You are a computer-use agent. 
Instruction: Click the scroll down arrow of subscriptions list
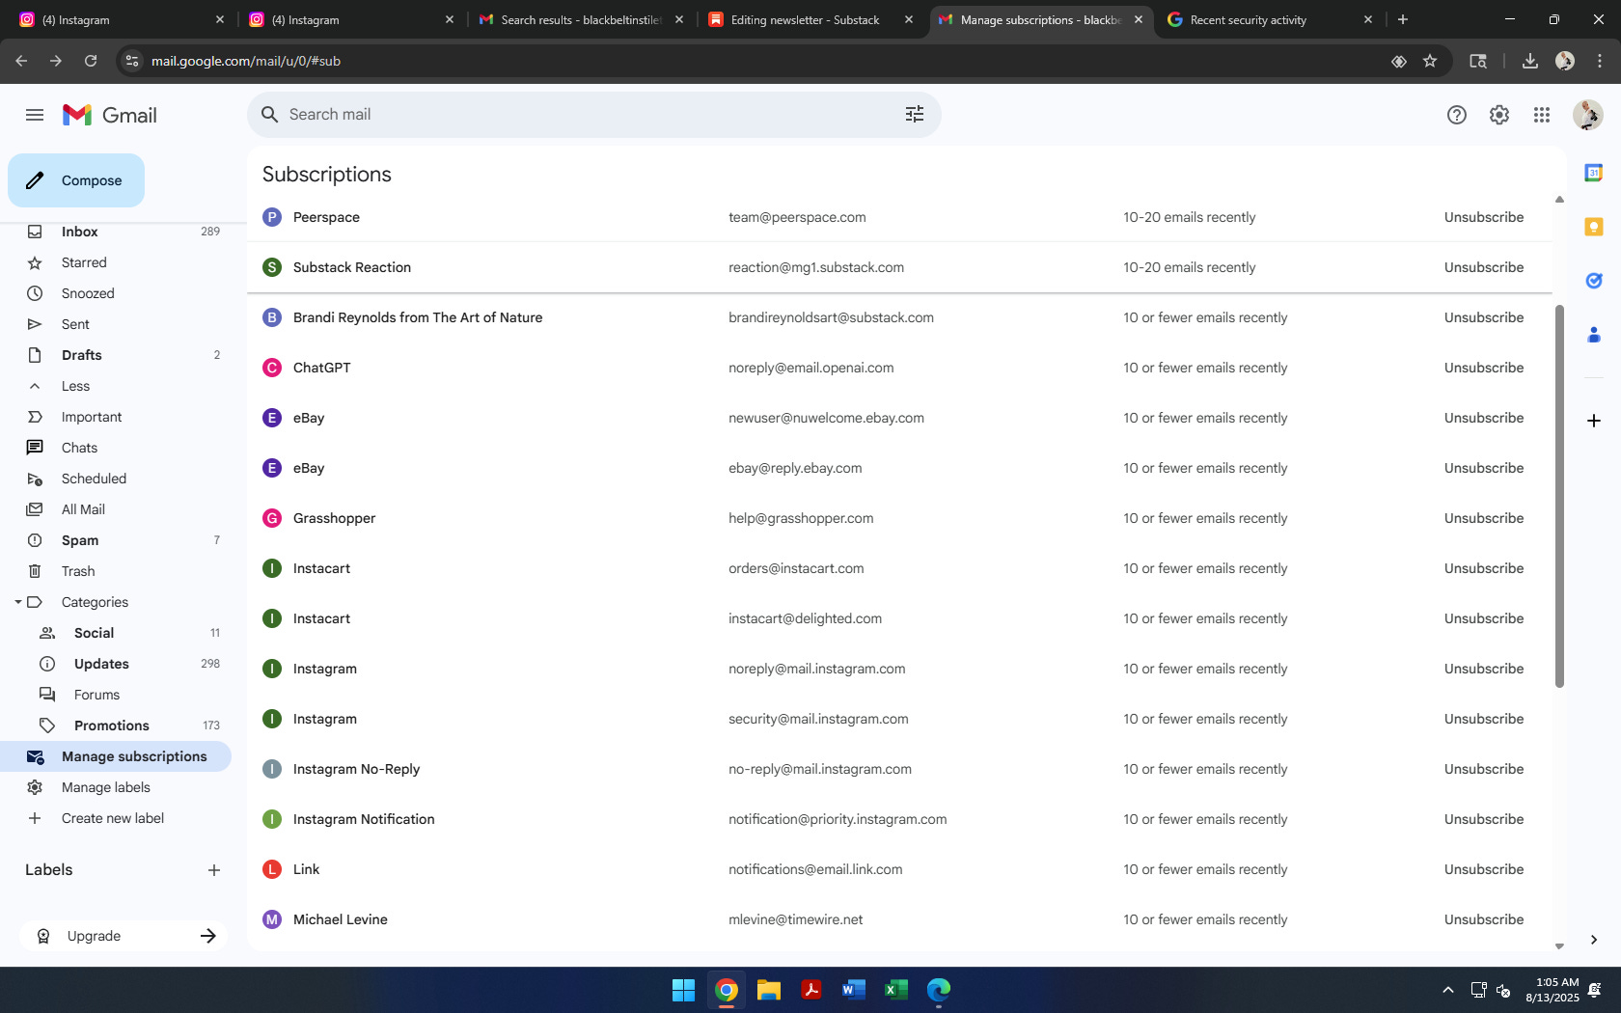[x=1559, y=946]
